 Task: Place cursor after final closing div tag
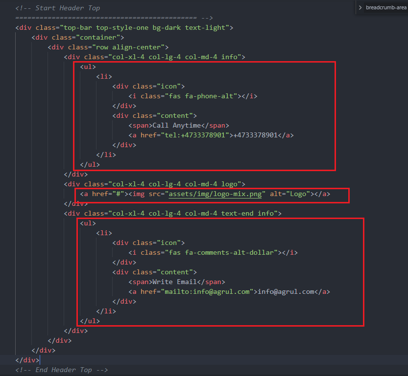40,360
